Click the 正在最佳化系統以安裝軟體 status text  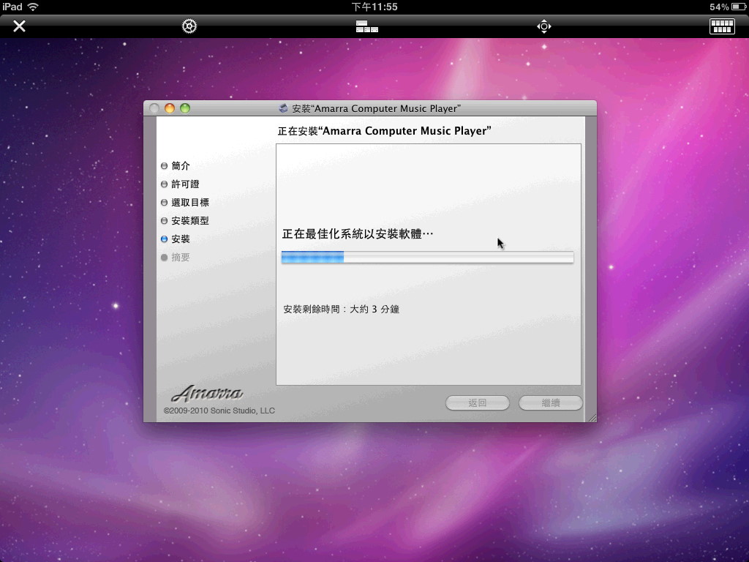point(357,233)
